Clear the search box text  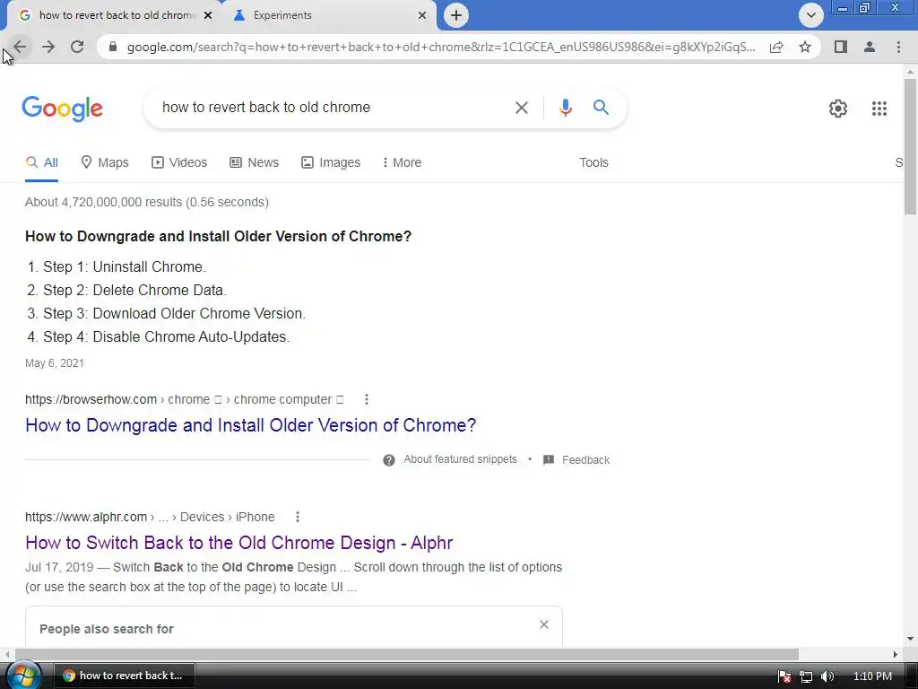click(x=521, y=108)
